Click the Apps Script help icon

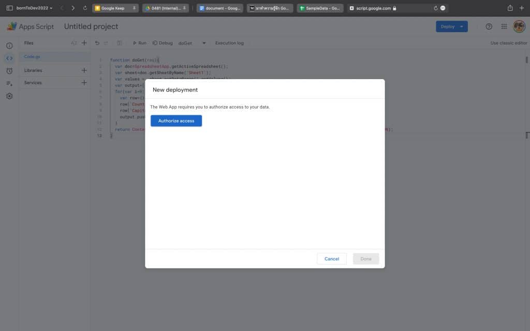[x=489, y=26]
